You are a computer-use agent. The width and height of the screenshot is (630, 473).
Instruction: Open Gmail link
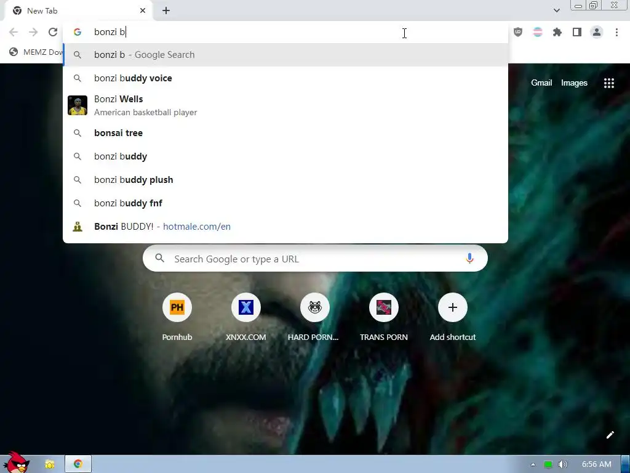point(541,83)
